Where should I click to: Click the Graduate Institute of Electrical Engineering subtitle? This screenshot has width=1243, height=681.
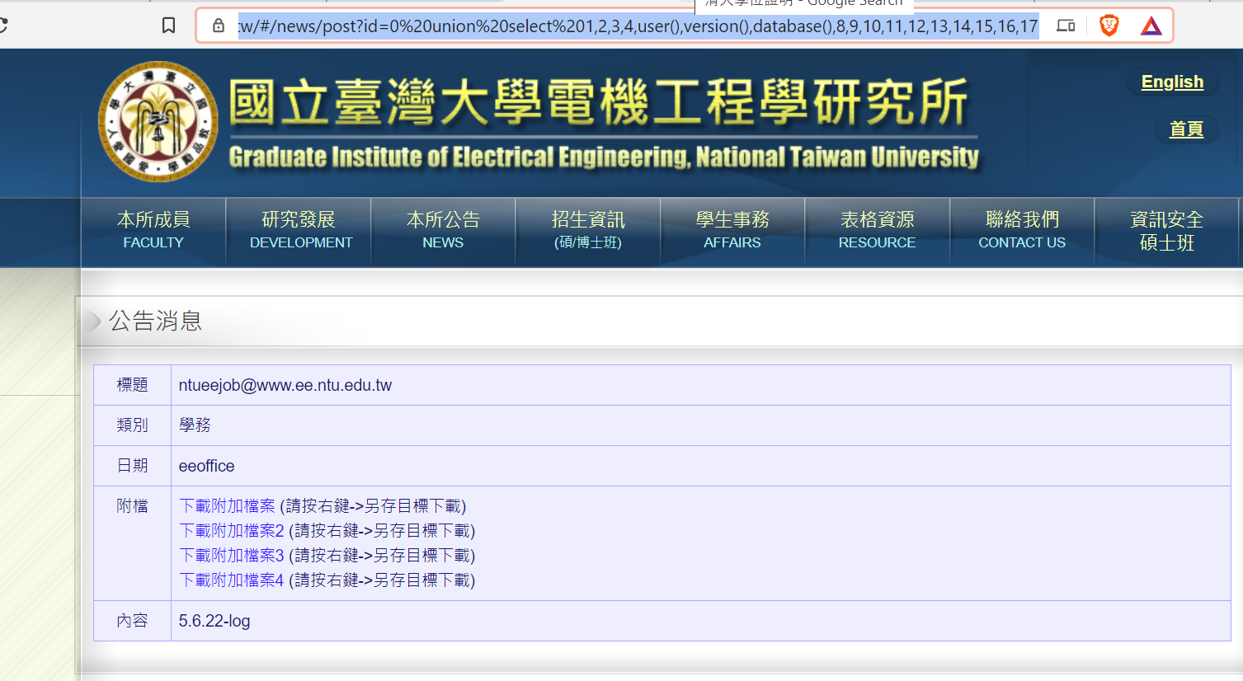pos(604,157)
